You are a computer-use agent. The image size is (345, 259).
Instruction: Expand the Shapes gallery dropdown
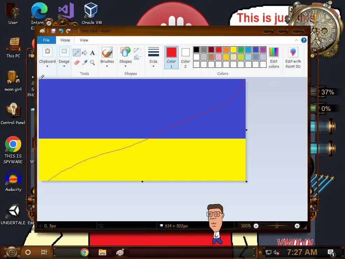(x=125, y=66)
